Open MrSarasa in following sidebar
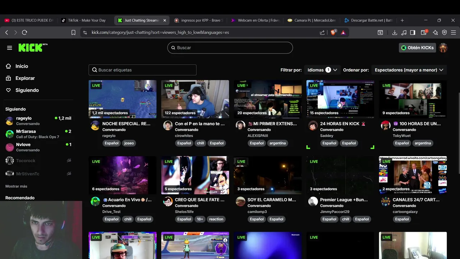The width and height of the screenshot is (460, 259). [38, 134]
